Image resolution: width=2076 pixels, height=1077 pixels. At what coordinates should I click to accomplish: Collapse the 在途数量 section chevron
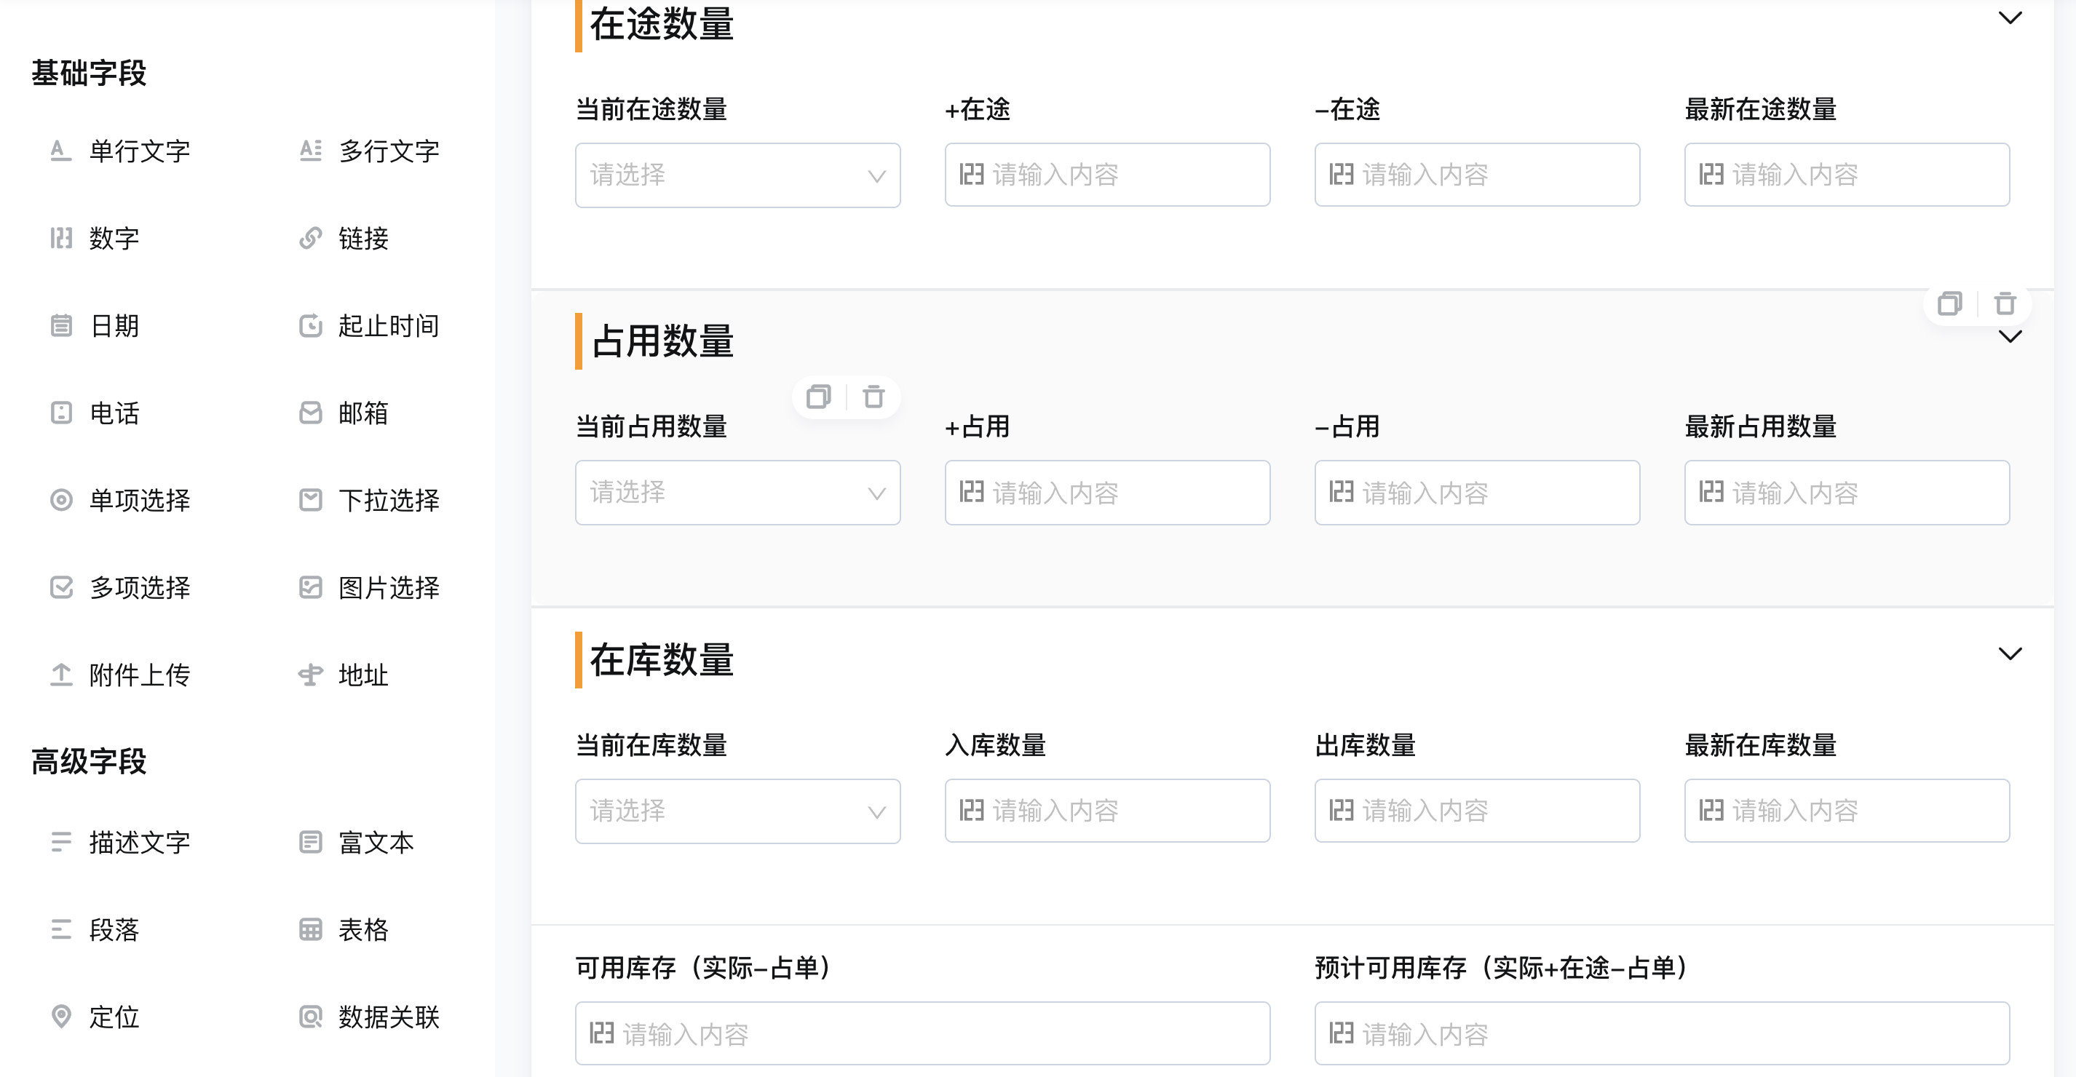point(2010,17)
